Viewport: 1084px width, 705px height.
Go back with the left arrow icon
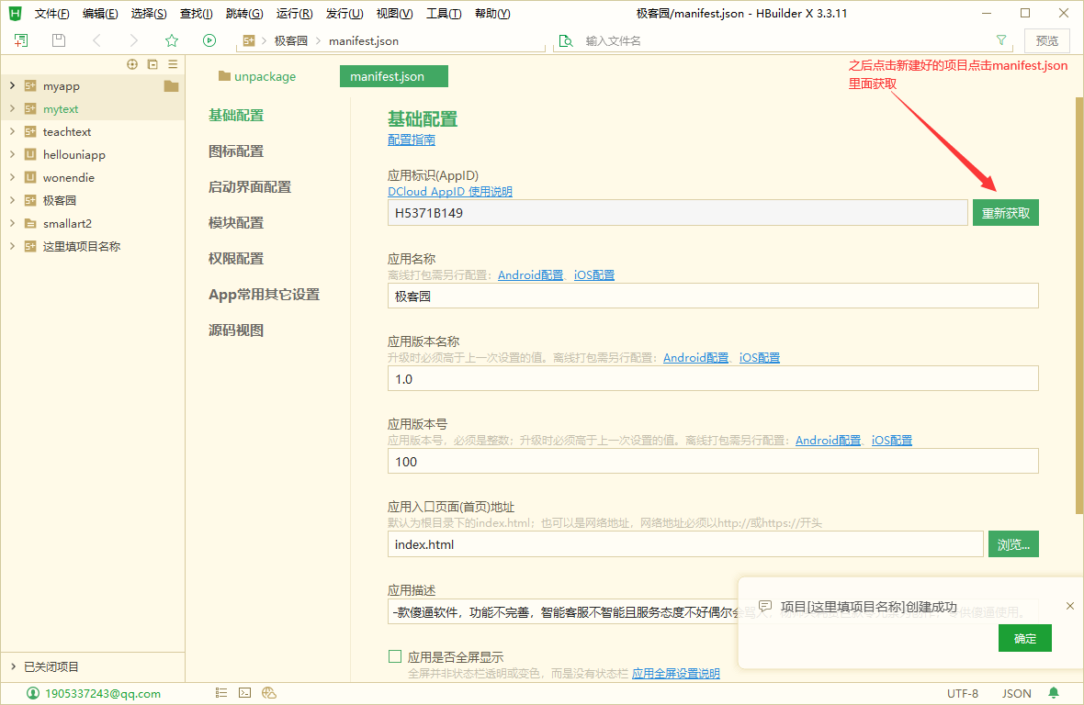(x=96, y=40)
